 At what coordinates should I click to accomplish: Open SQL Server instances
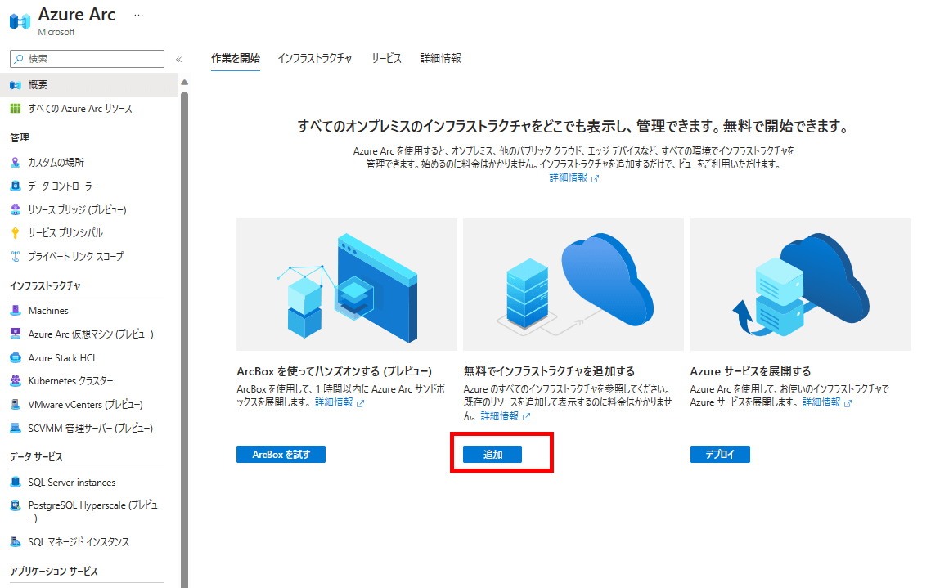tap(72, 483)
